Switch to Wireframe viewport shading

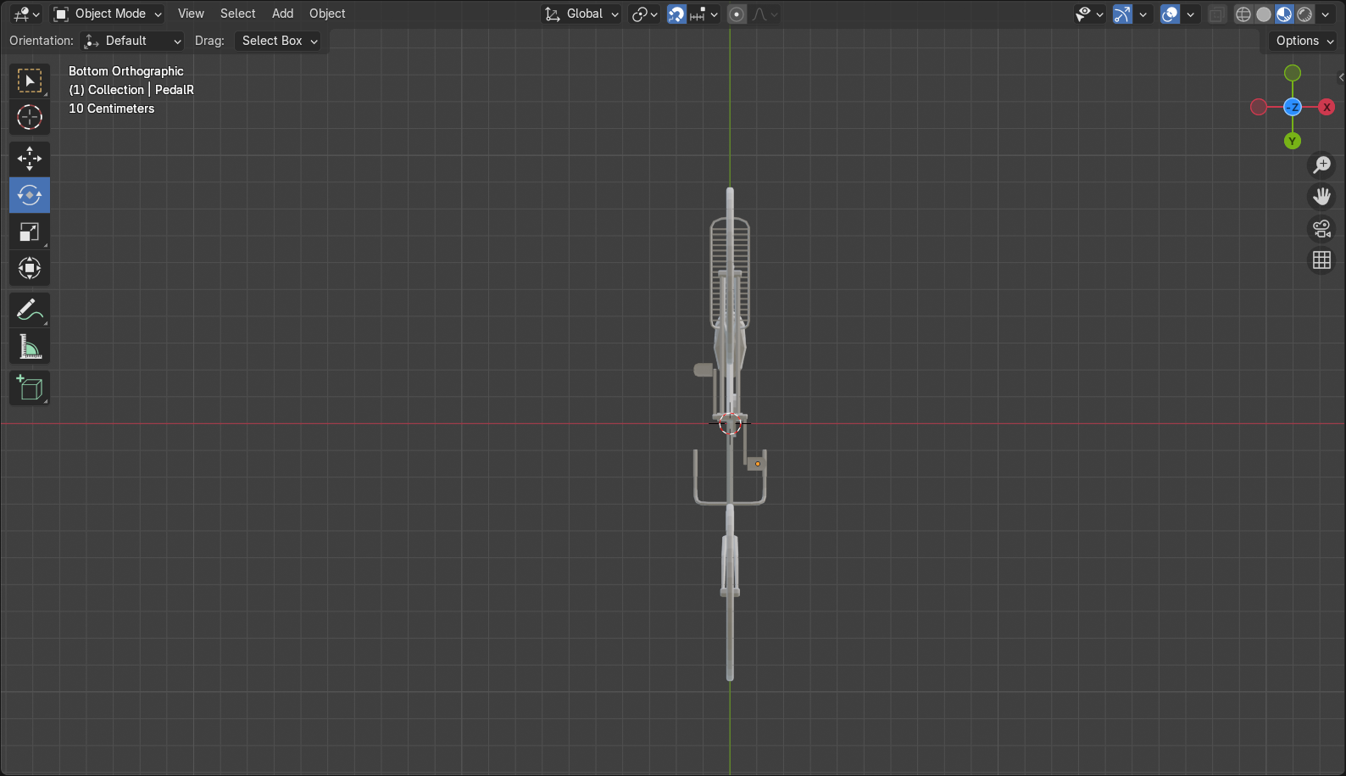coord(1243,14)
